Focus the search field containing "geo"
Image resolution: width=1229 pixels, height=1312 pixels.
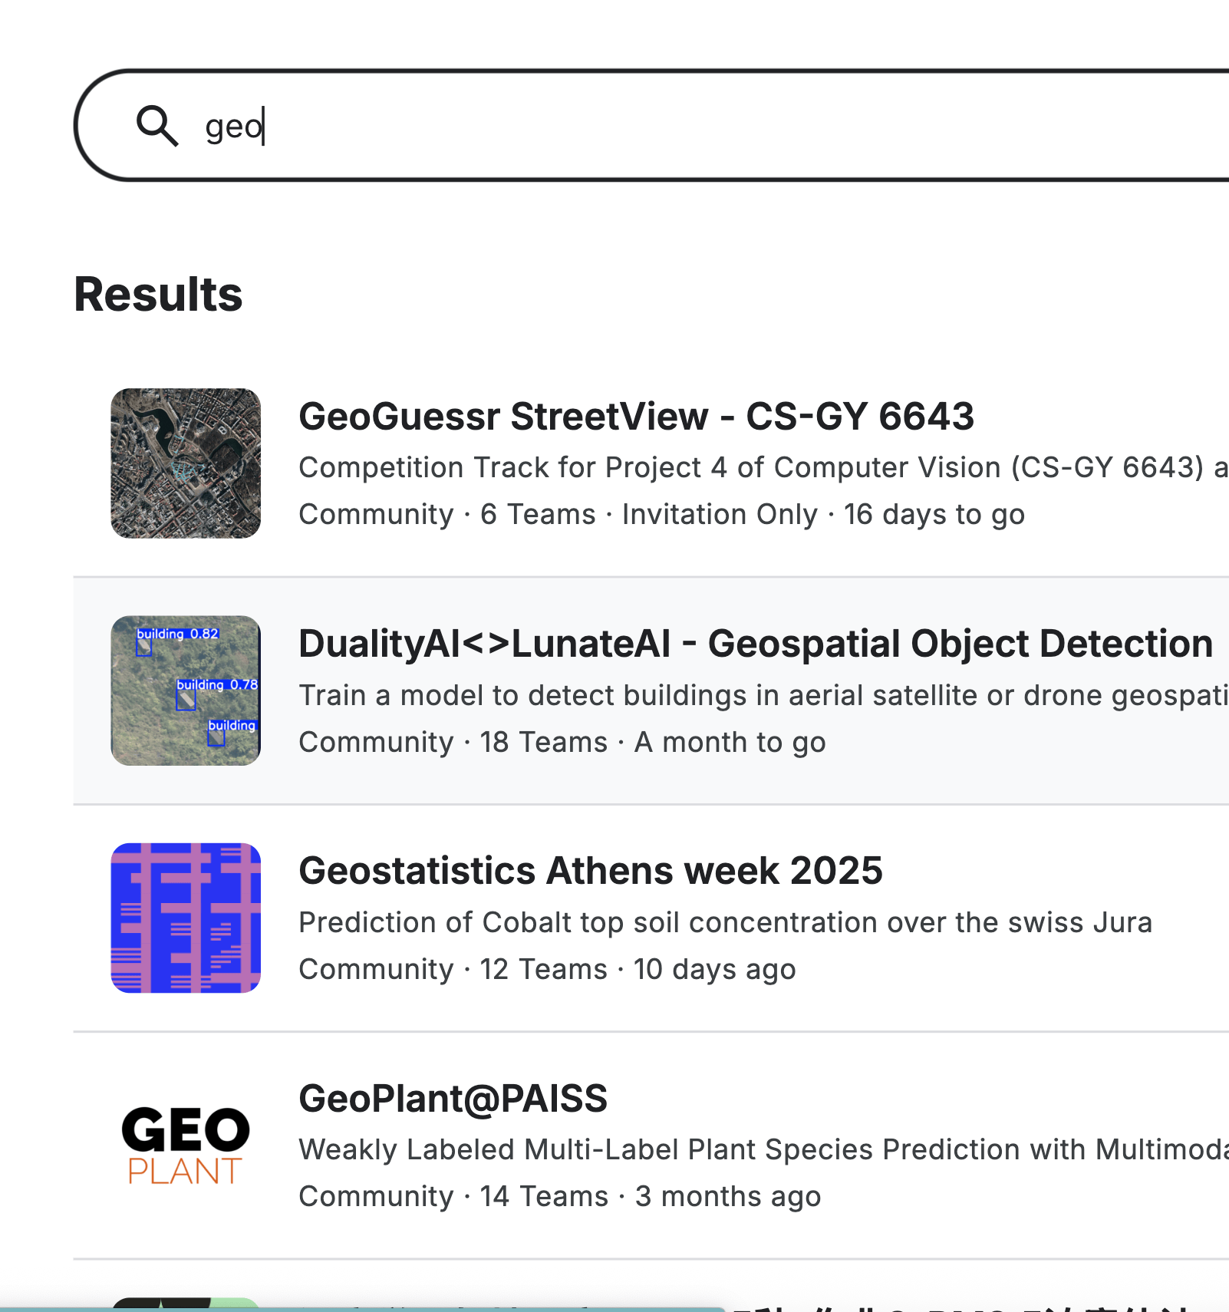tap(614, 126)
